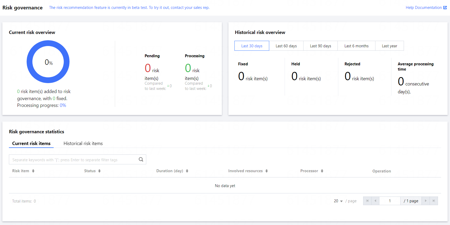The width and height of the screenshot is (450, 225).
Task: Switch to Historical risk items tab
Action: coord(83,143)
